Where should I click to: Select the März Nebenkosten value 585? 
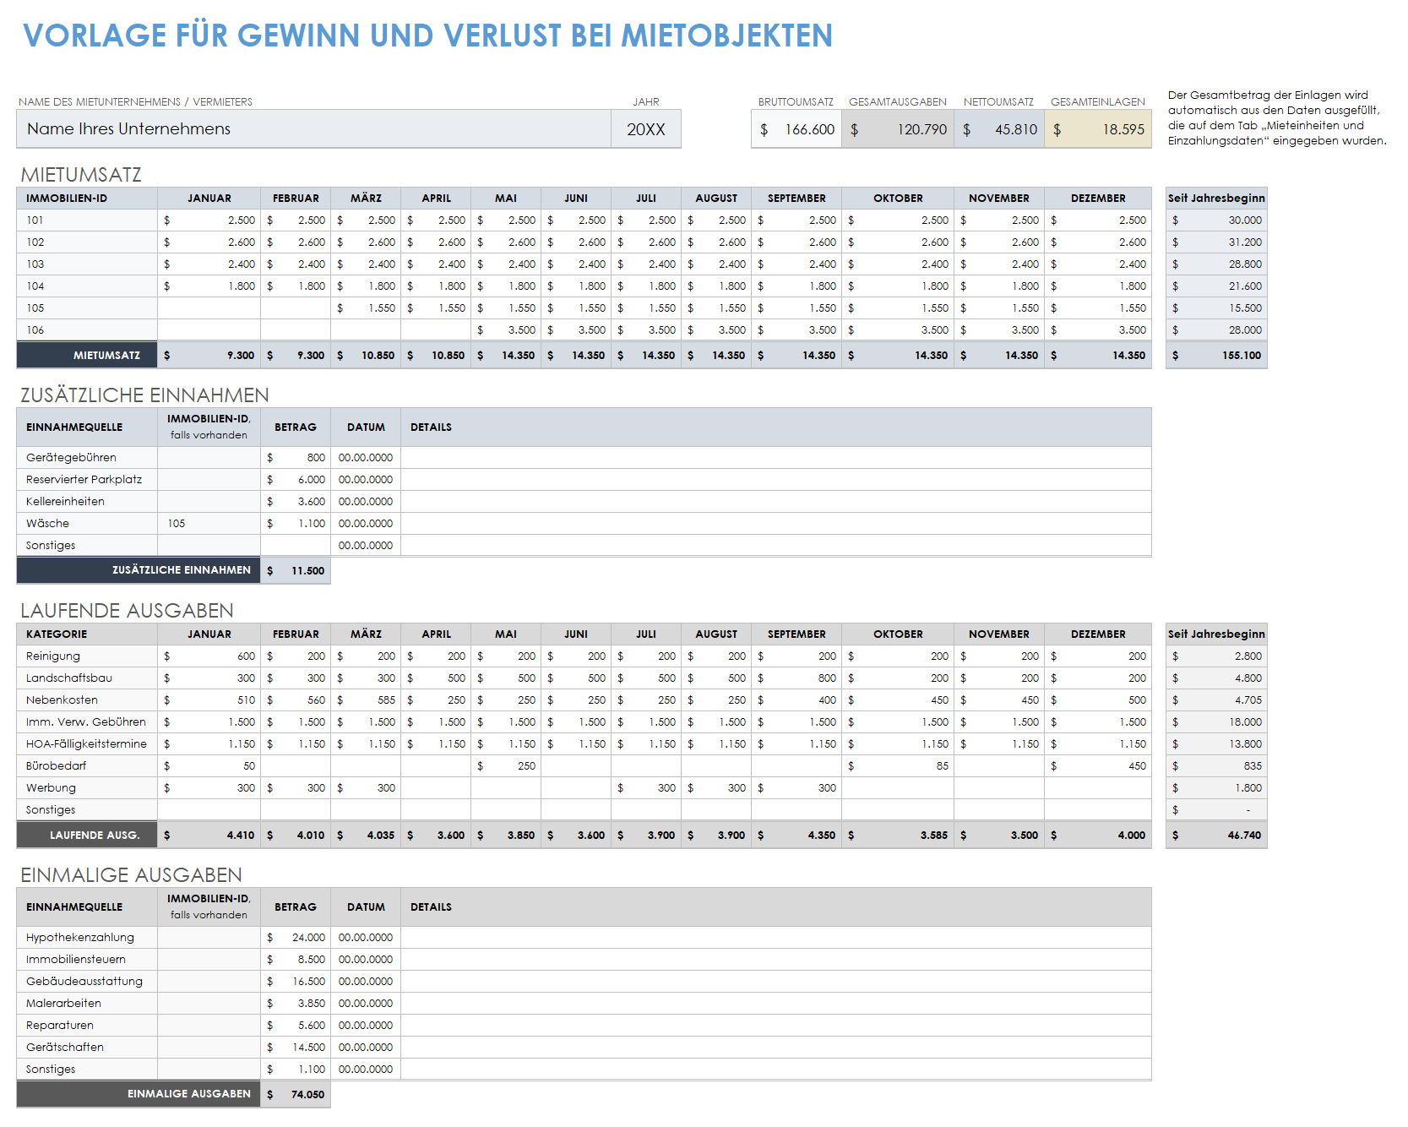tap(366, 700)
